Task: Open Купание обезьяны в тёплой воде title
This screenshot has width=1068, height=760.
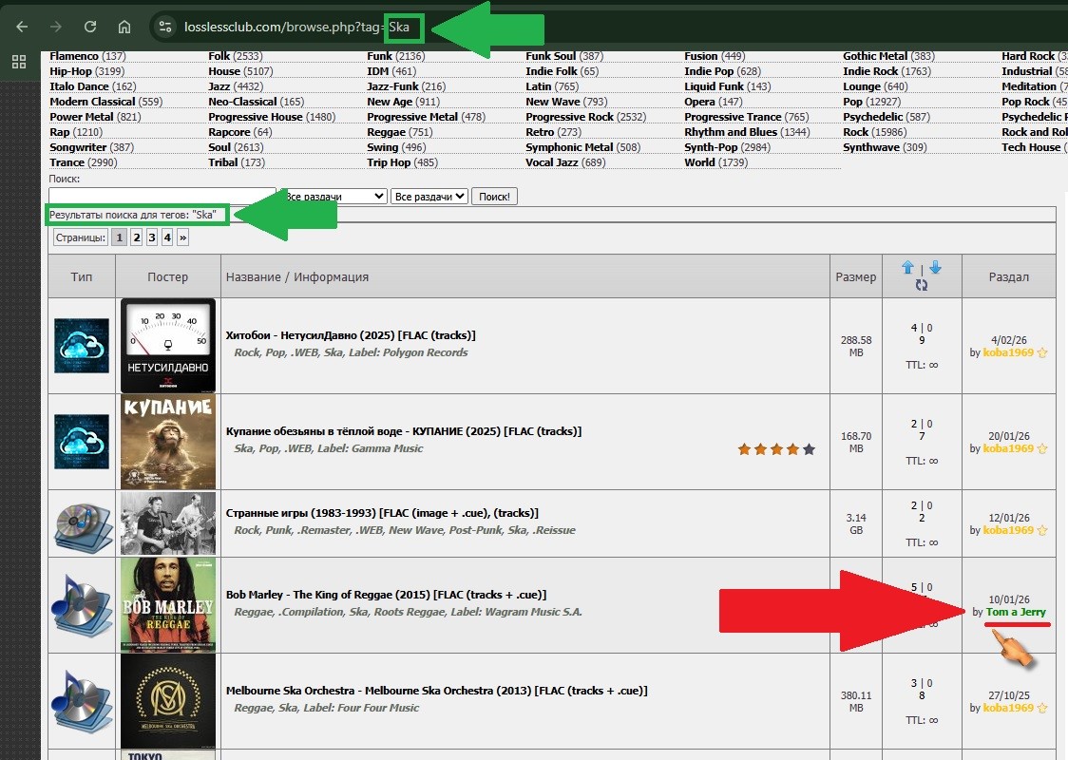Action: pos(404,431)
